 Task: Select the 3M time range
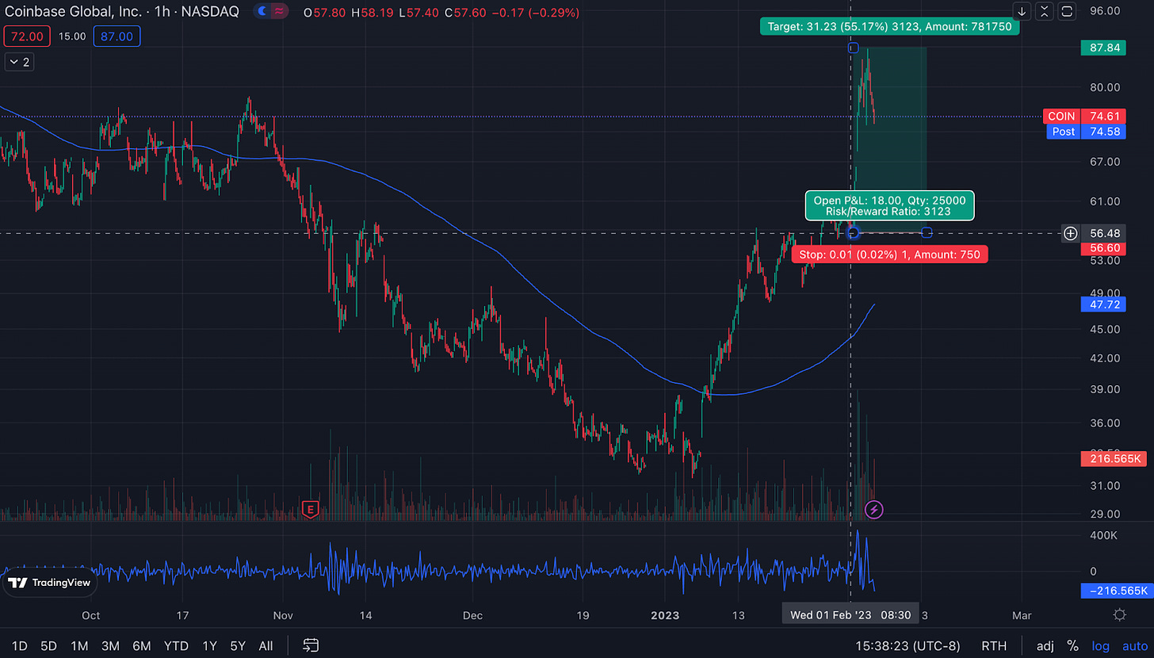(111, 645)
